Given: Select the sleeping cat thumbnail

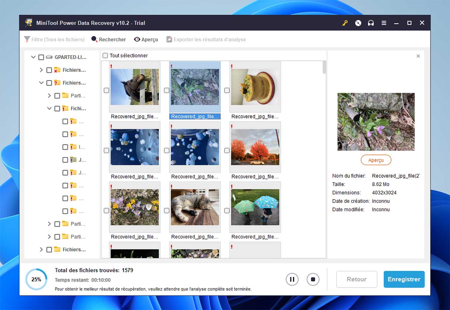Looking at the screenshot, I should (x=195, y=207).
